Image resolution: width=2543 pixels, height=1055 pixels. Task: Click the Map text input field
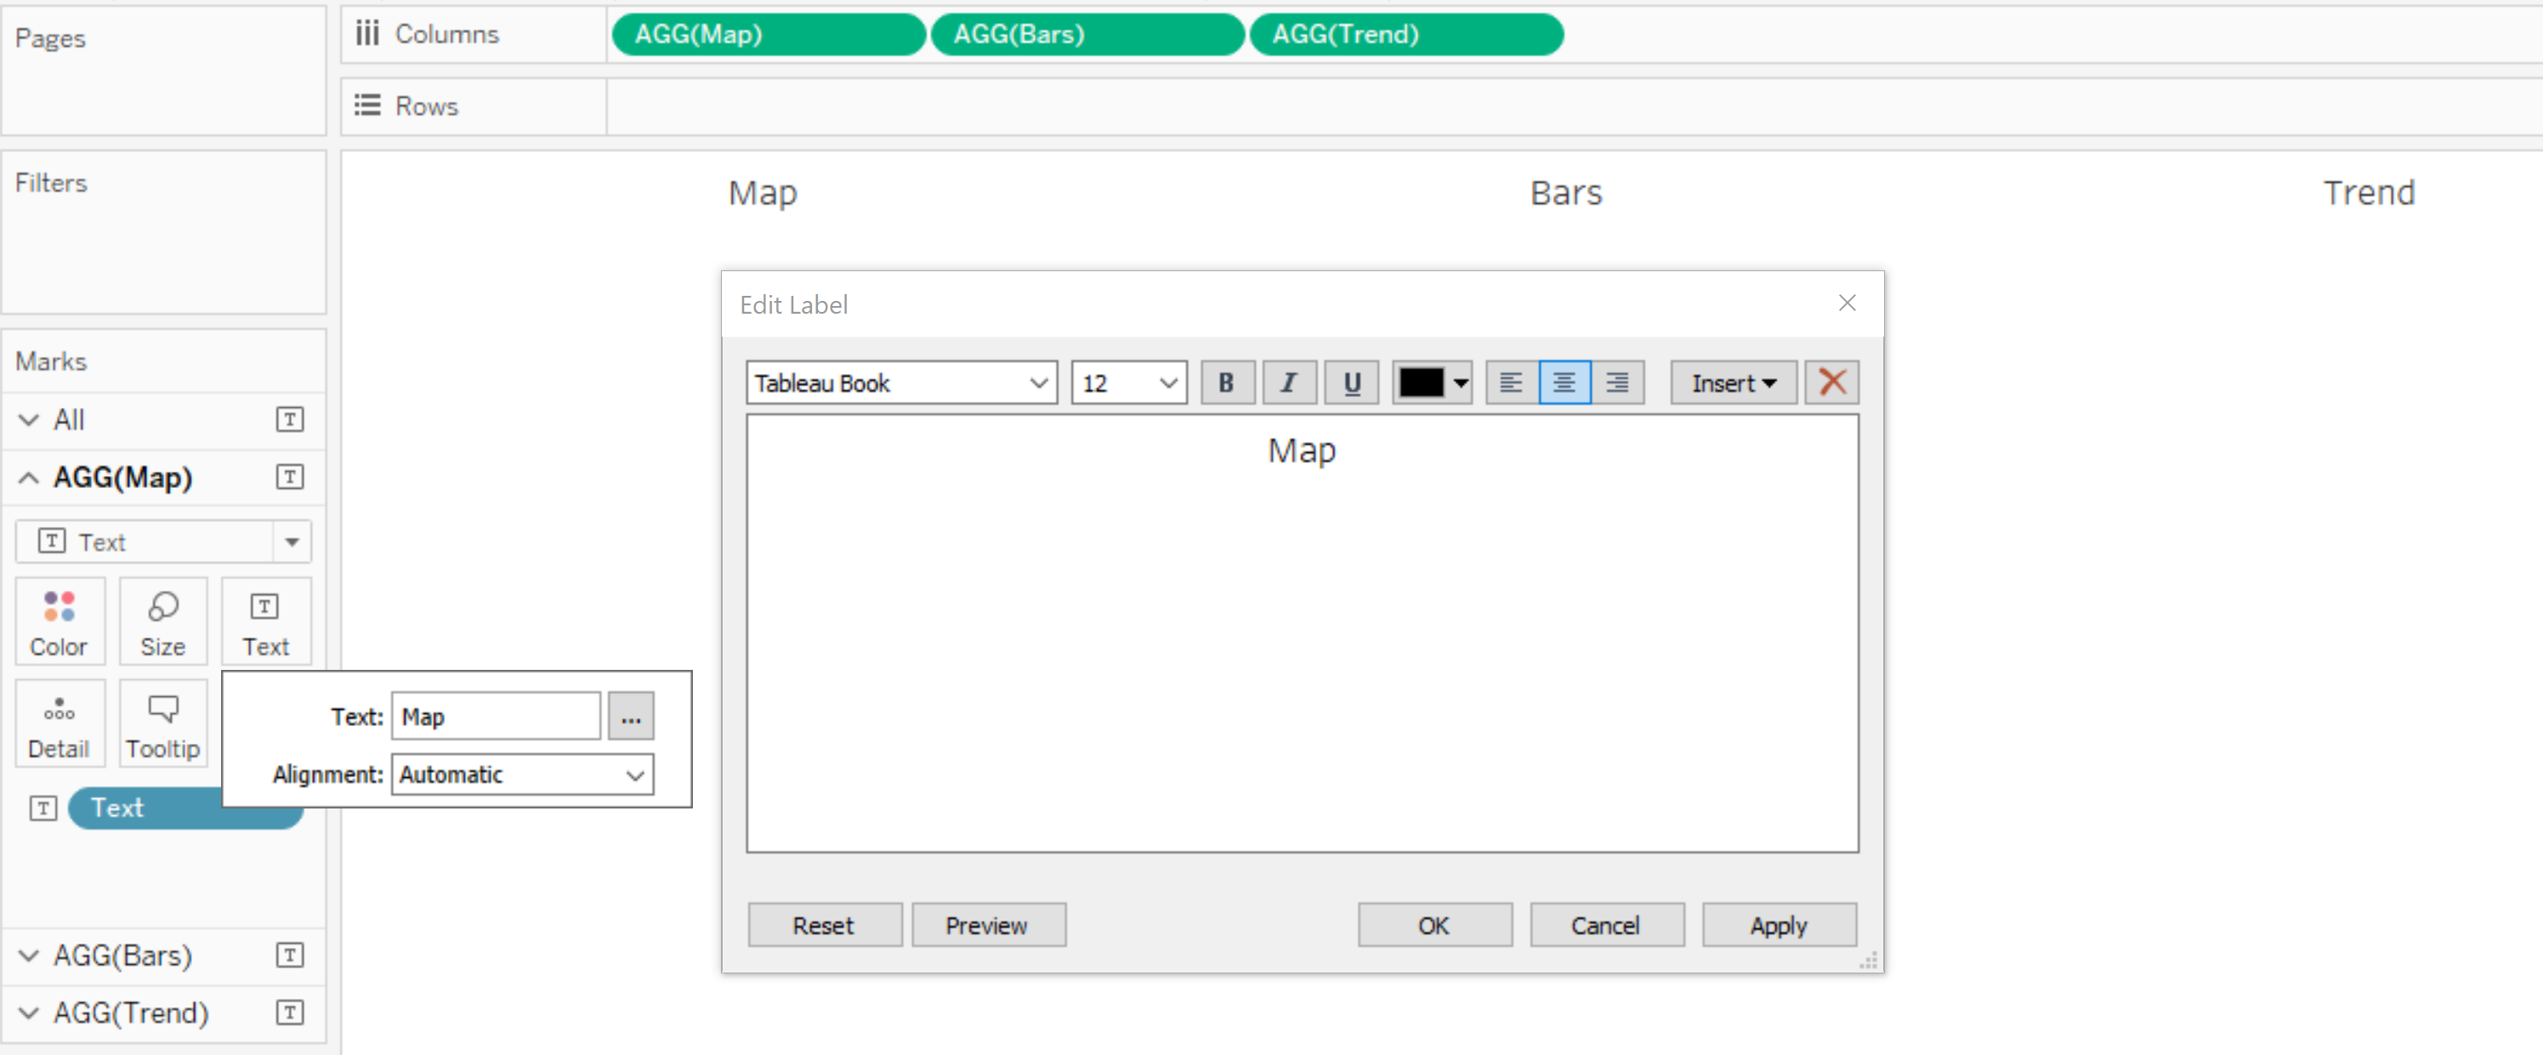click(x=495, y=717)
